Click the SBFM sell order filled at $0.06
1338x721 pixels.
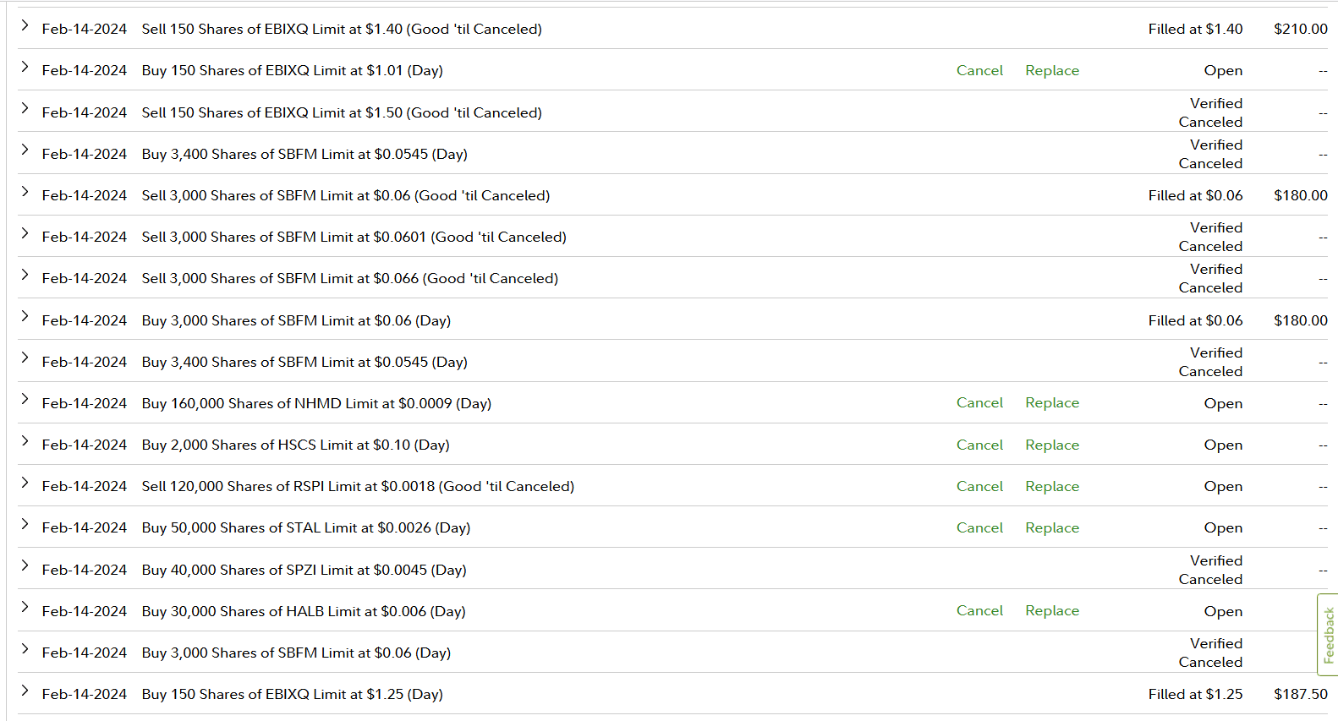click(345, 196)
